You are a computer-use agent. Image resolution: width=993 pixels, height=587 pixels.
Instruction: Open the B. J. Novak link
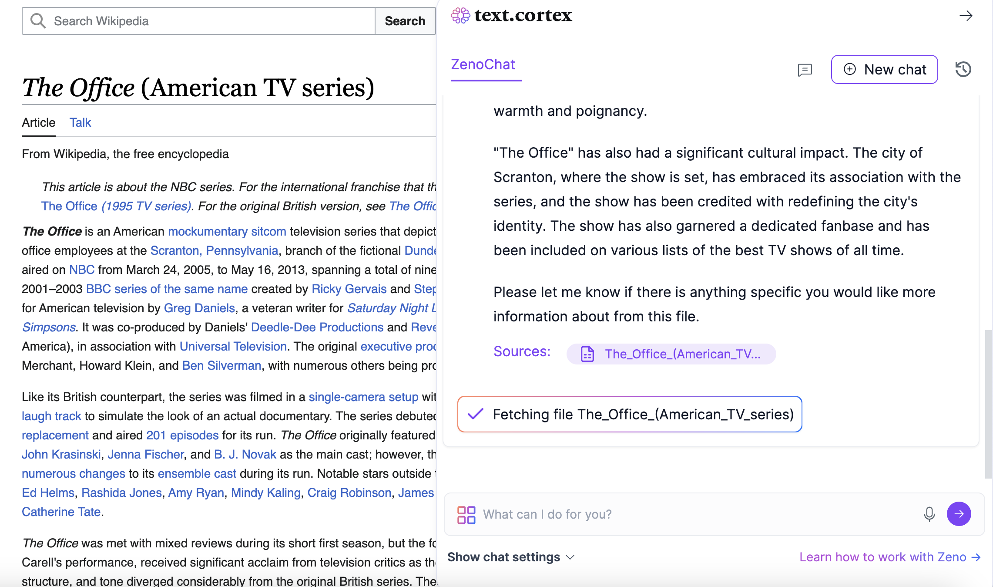tap(245, 454)
